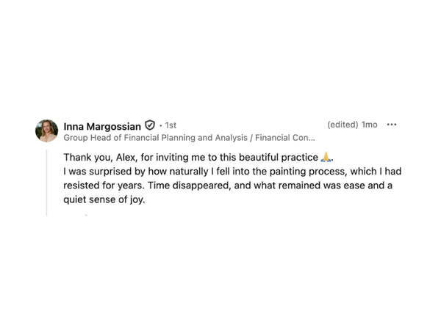Click the verified shield badge icon
Viewport: 441px width, 330px height.
(x=150, y=125)
